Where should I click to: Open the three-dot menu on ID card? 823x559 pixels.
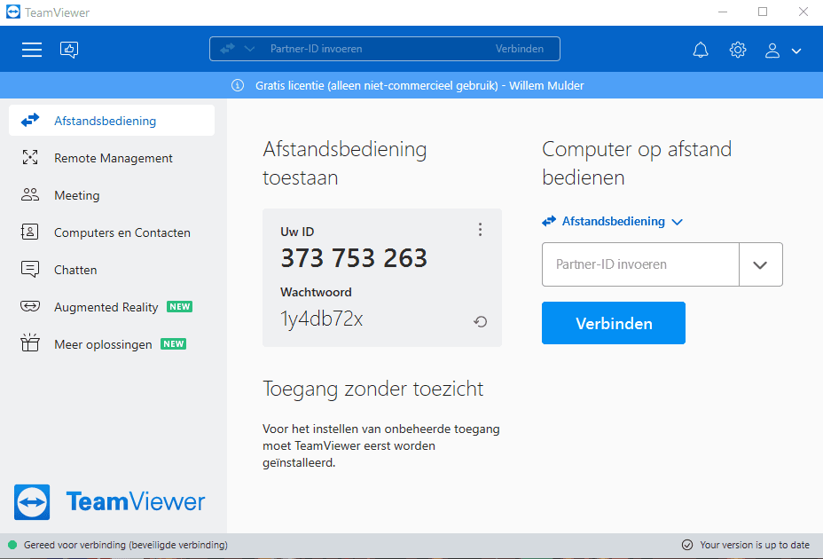(x=480, y=230)
